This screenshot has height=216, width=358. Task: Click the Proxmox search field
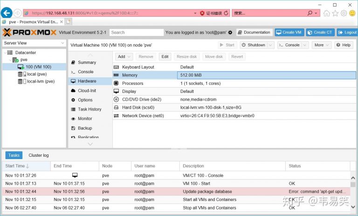[136, 33]
